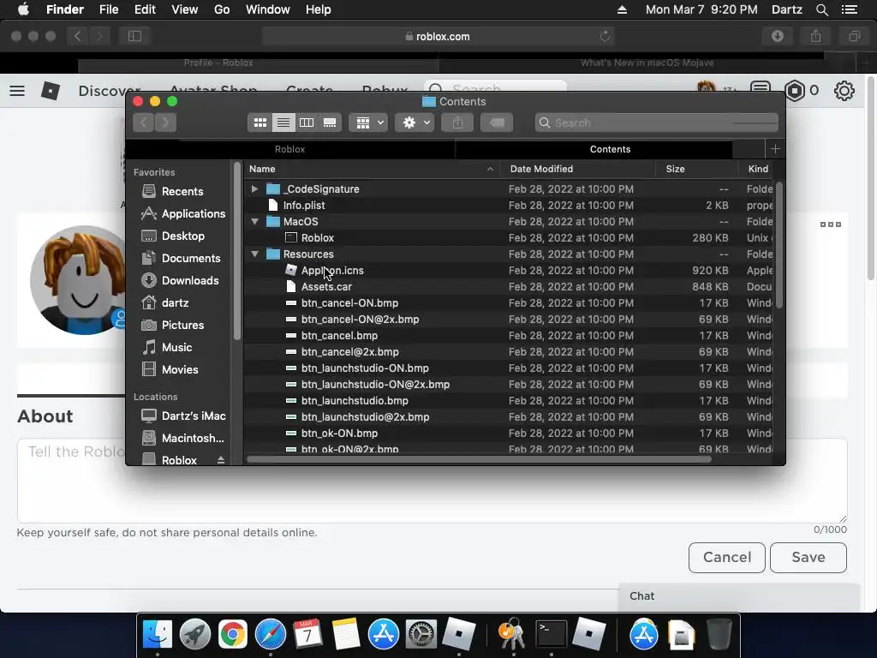Switch Finder to gallery view

pyautogui.click(x=330, y=123)
